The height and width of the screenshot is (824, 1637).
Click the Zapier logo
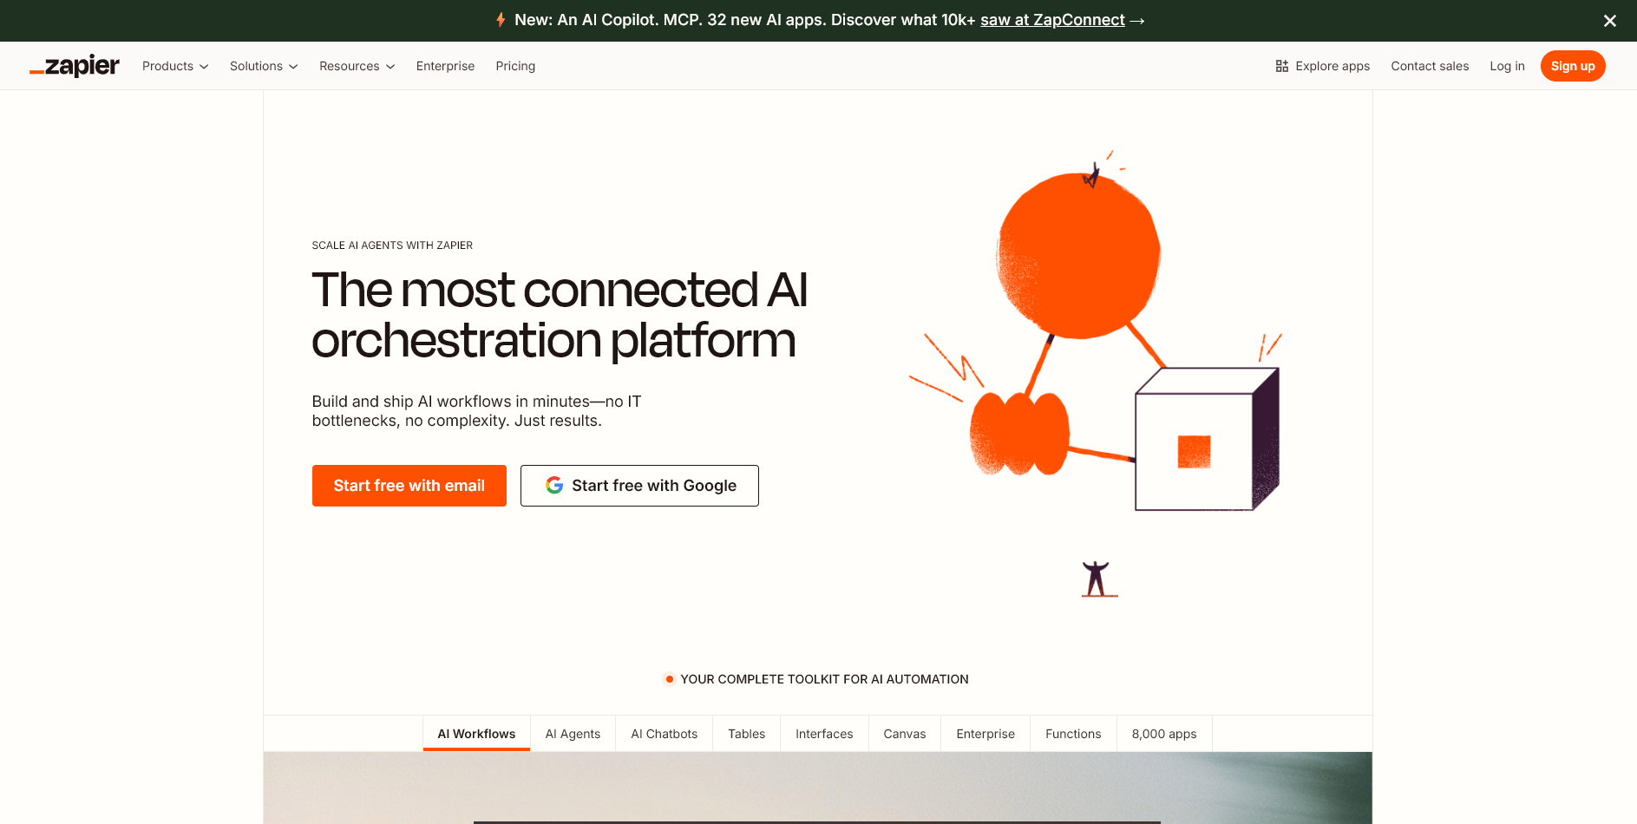click(75, 65)
